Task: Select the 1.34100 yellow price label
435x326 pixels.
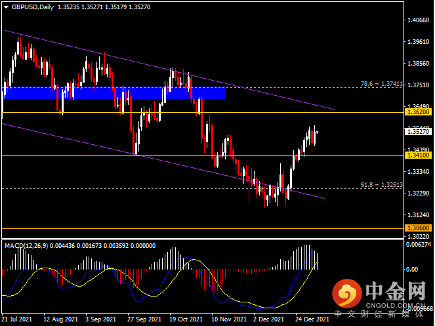Action: (418, 155)
